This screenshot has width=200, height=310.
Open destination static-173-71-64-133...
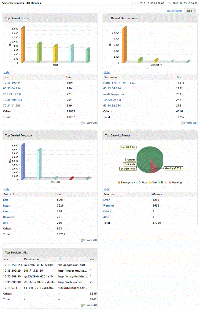coord(120,83)
